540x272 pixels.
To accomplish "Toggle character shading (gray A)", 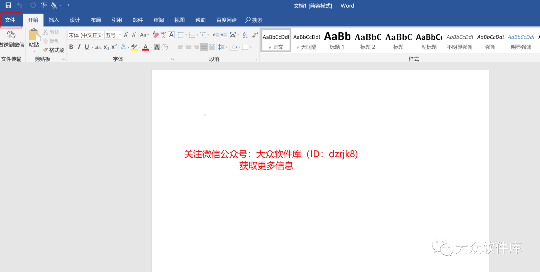I will click(157, 47).
